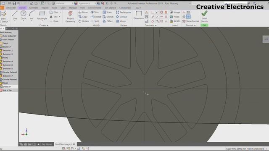This screenshot has height=151, width=269.
Task: Open the Project Geometry dropdown arrow
Action: click(x=76, y=20)
